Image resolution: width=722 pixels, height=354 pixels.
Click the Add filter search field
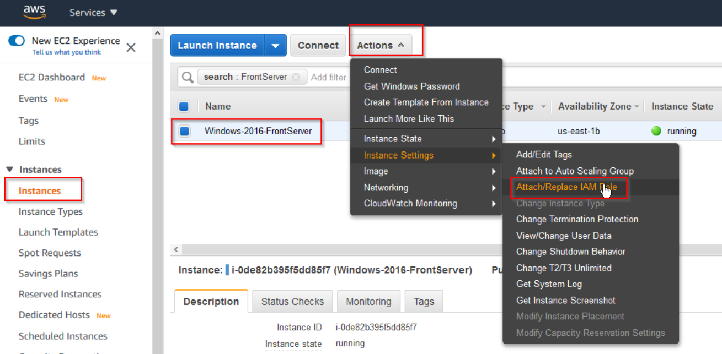click(329, 77)
